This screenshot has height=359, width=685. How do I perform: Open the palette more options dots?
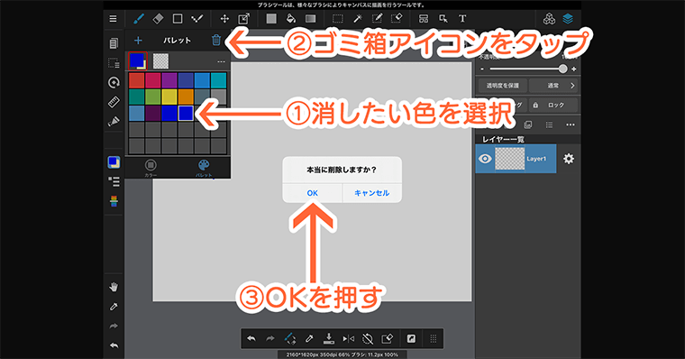221,61
